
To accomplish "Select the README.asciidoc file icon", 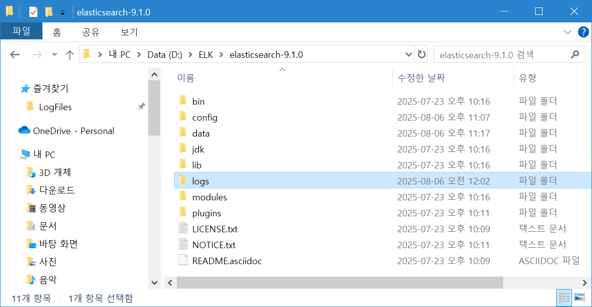I will [183, 260].
